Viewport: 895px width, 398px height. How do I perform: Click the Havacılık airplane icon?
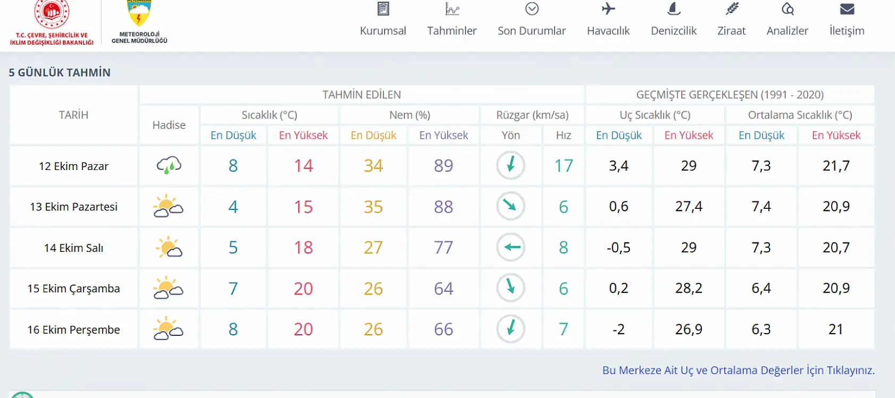[x=608, y=9]
